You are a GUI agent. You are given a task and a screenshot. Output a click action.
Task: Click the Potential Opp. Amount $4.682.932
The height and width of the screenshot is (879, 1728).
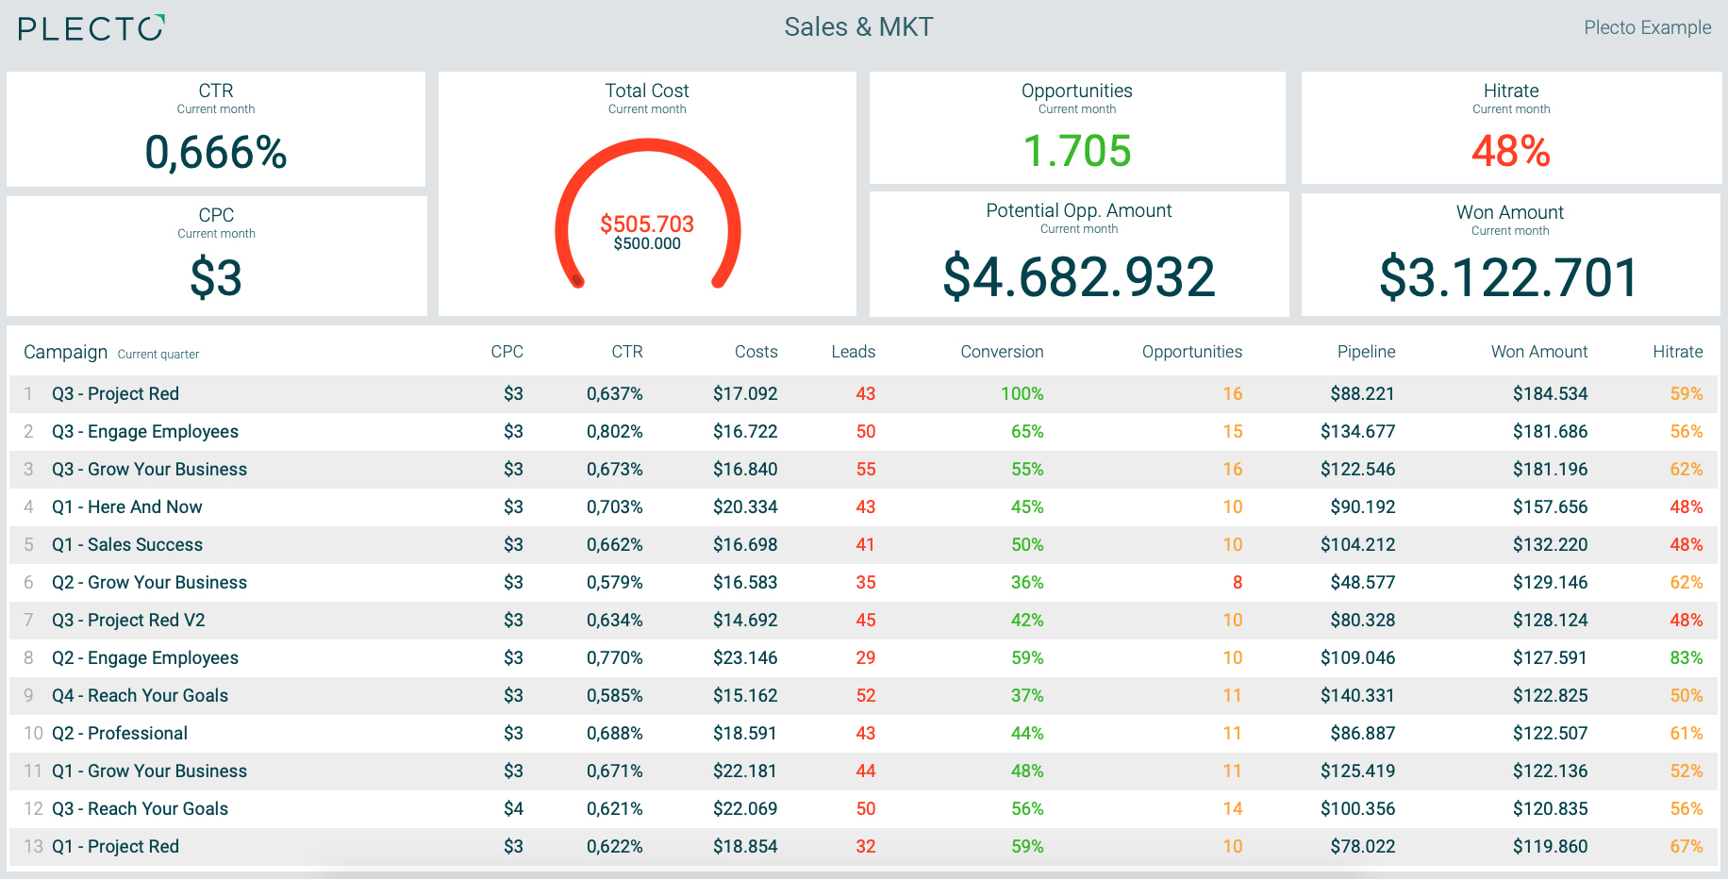(1079, 276)
